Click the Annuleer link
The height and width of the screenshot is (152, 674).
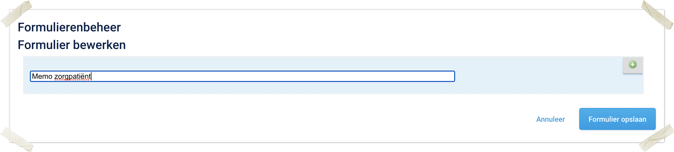pyautogui.click(x=550, y=119)
